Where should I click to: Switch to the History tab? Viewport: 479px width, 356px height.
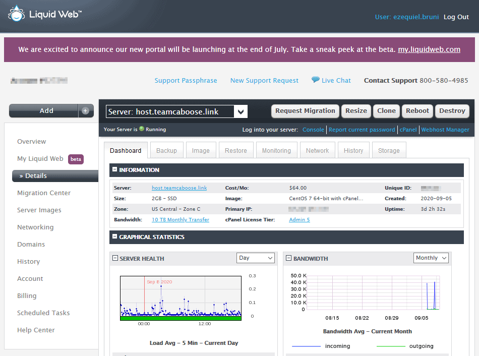point(353,150)
